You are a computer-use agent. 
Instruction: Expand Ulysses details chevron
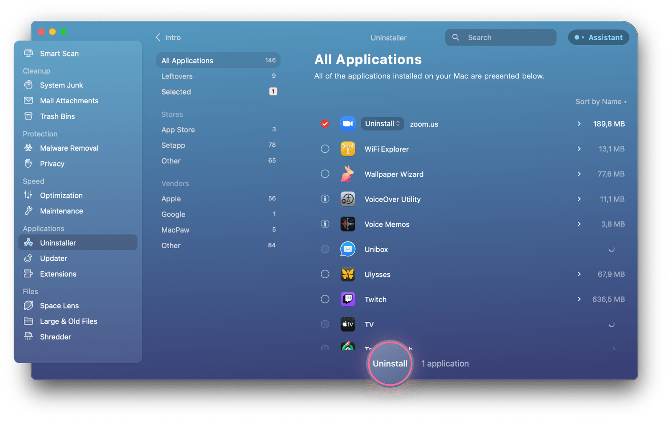[579, 274]
